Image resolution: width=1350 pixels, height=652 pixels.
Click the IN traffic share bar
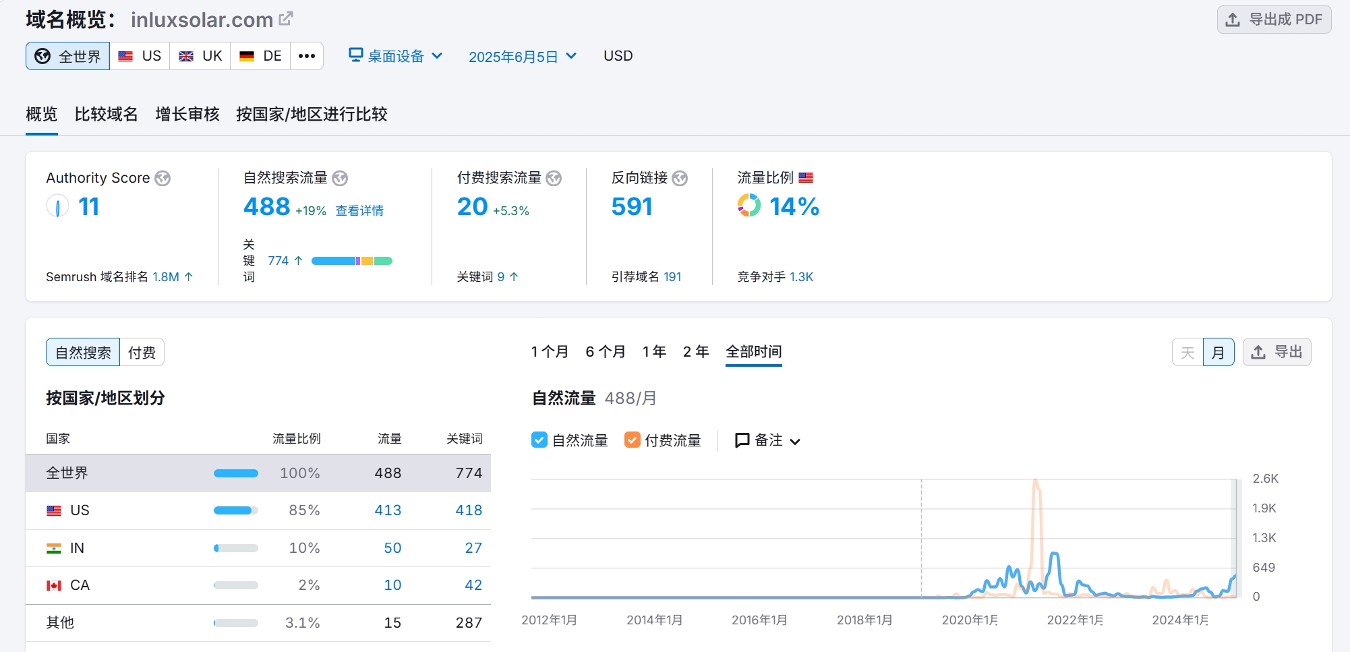(x=236, y=548)
